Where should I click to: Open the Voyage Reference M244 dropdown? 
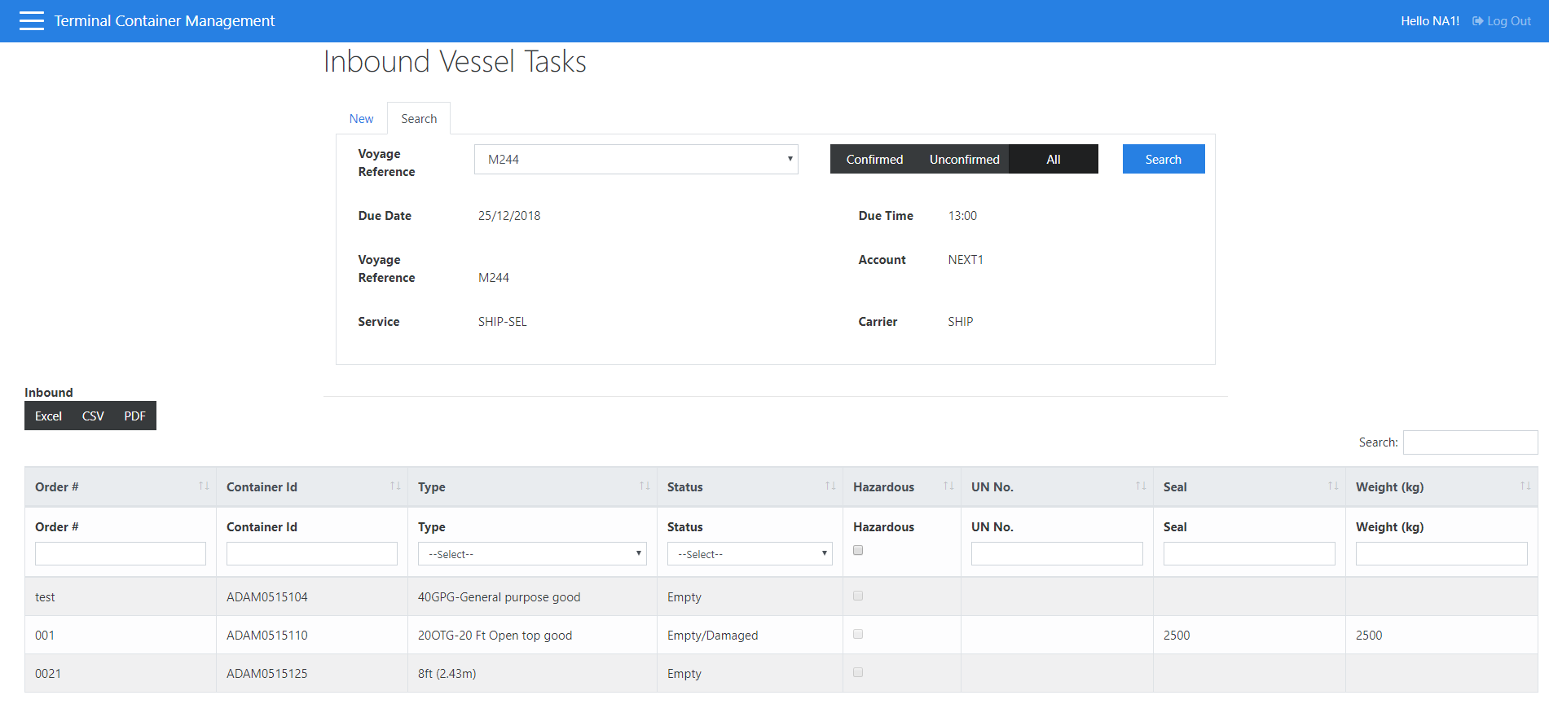pyautogui.click(x=636, y=159)
